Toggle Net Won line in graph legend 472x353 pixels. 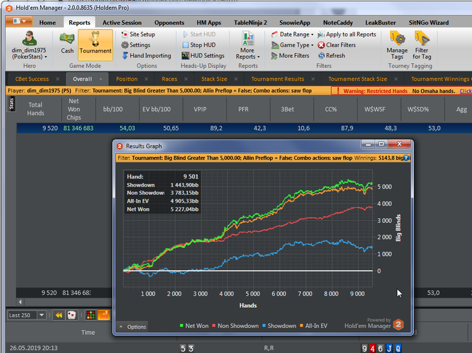click(x=194, y=325)
